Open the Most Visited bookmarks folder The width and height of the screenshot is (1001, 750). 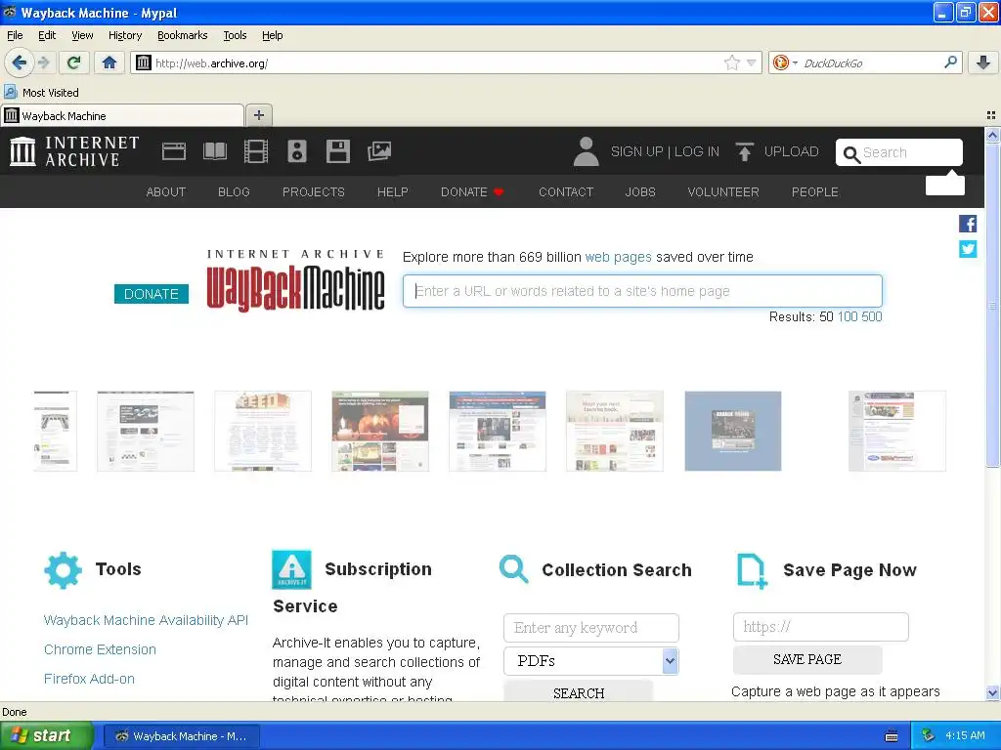click(x=42, y=93)
